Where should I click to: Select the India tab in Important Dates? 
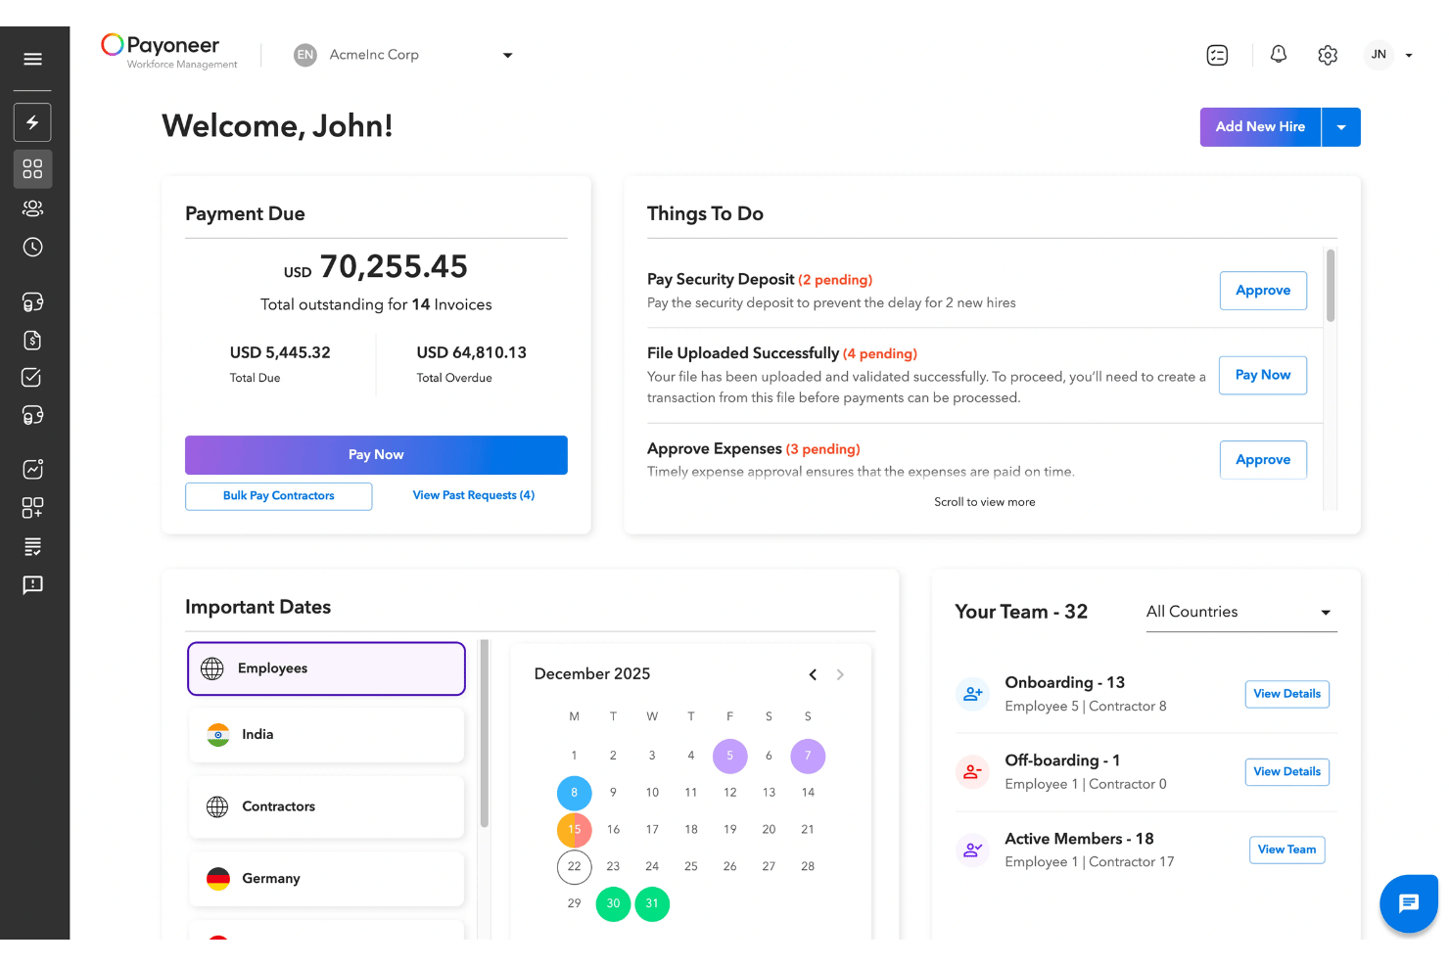326,735
